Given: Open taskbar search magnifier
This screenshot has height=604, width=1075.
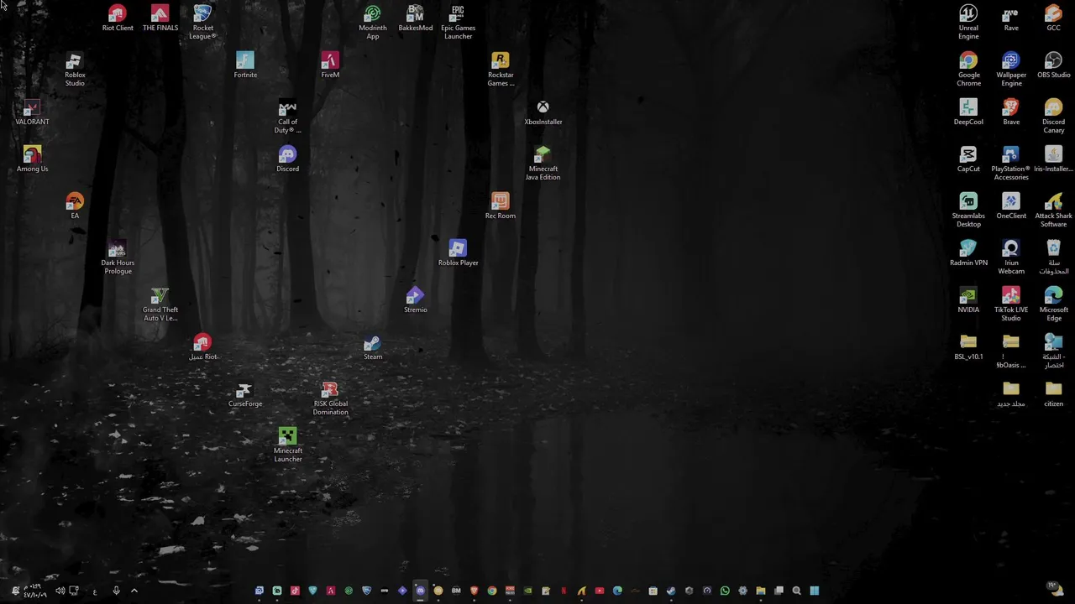Looking at the screenshot, I should 796,591.
